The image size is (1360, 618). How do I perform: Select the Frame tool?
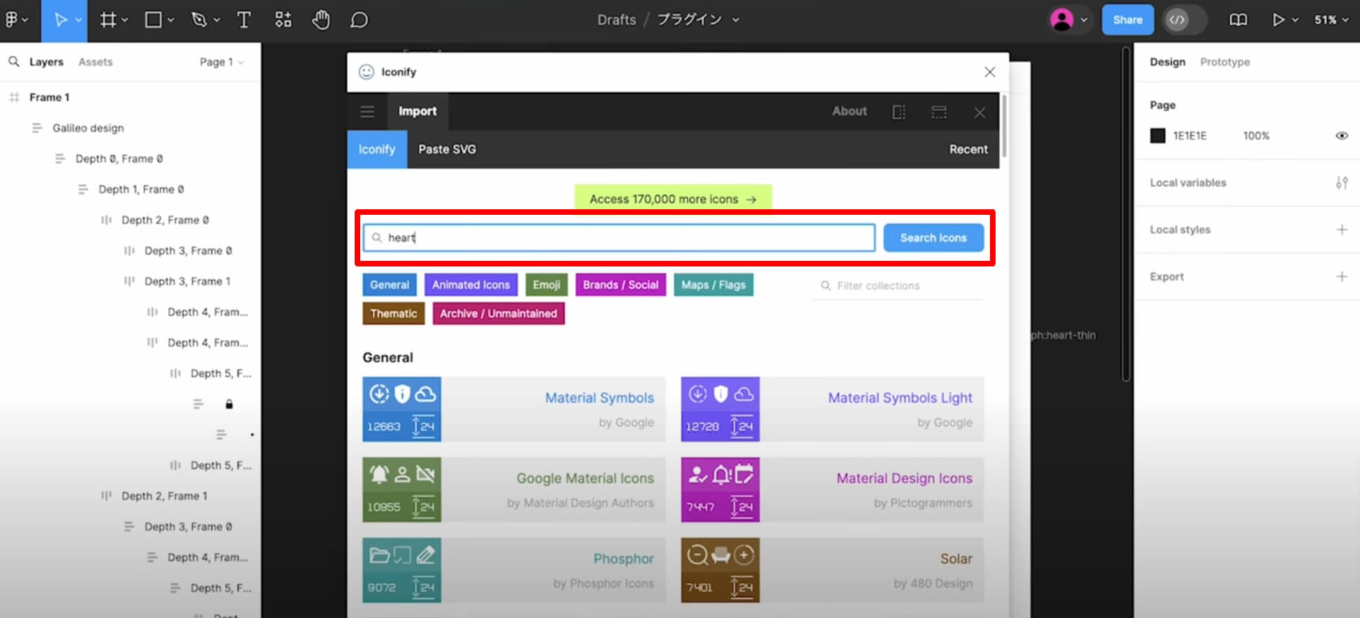point(108,20)
